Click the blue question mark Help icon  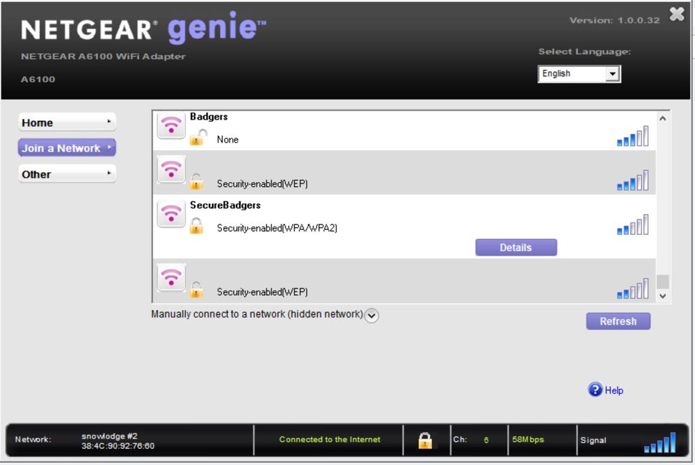(595, 389)
